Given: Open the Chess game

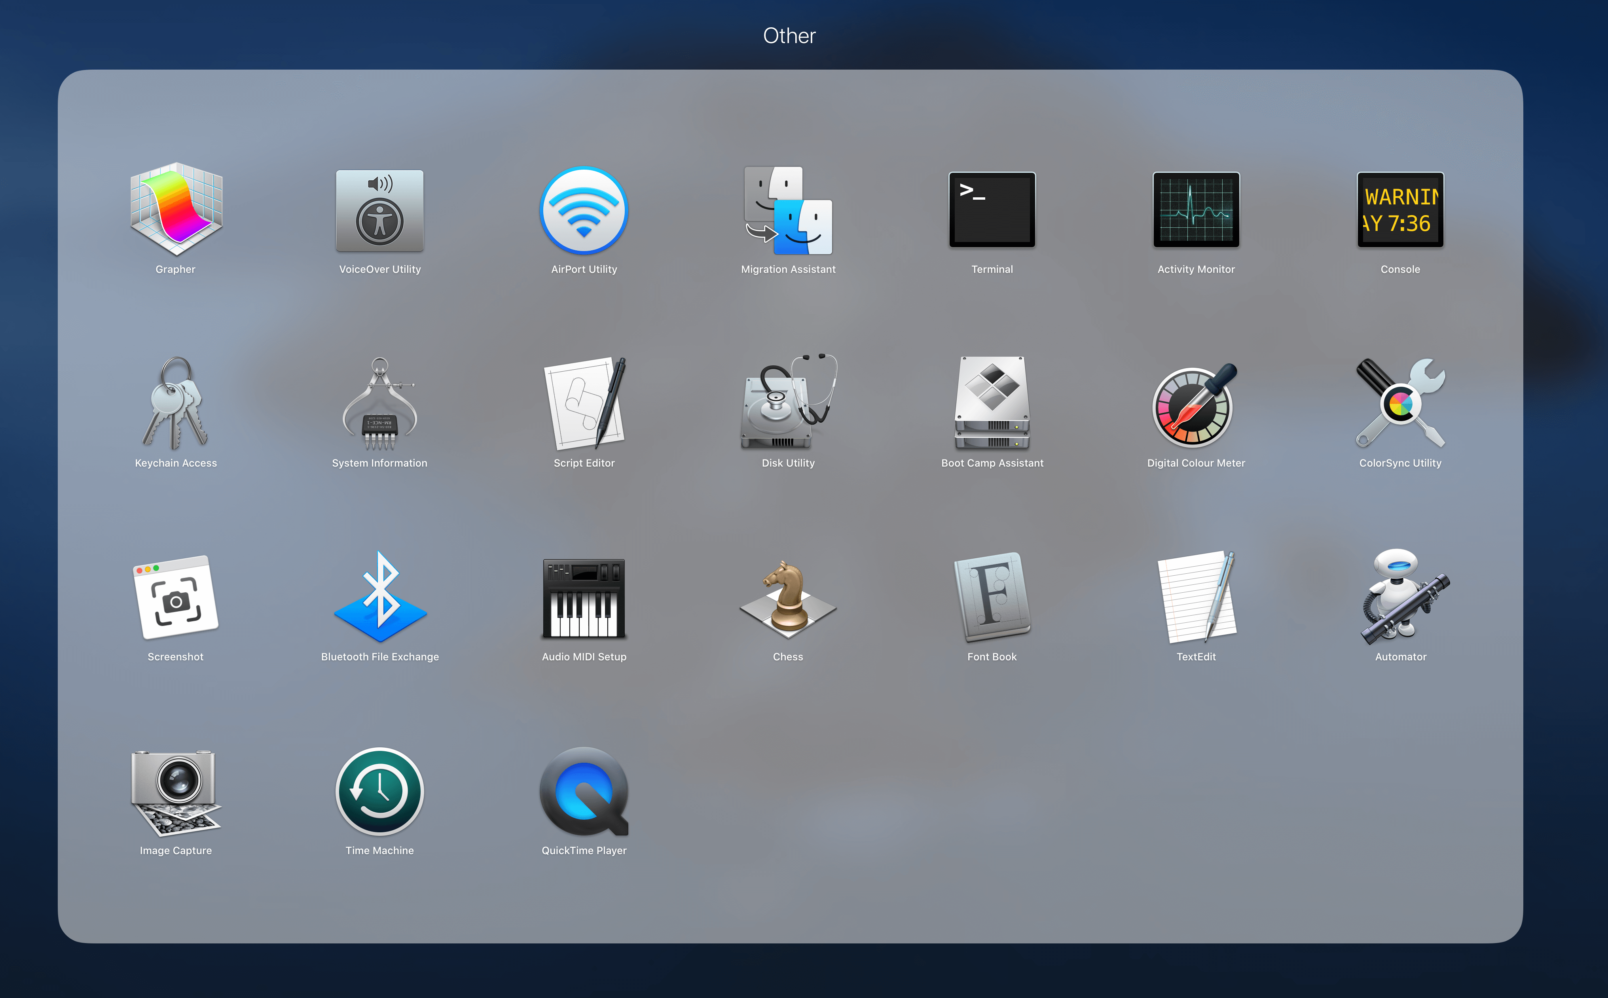Looking at the screenshot, I should pos(788,599).
